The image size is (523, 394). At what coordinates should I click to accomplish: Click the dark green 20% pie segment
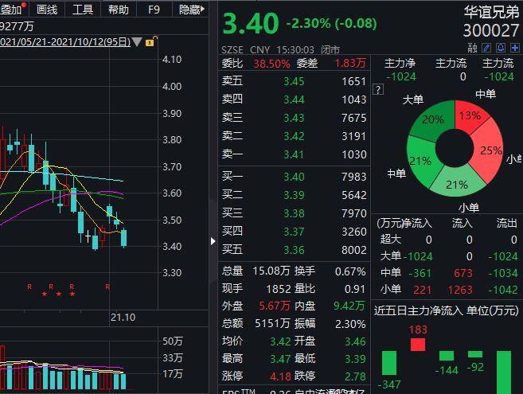[x=433, y=121]
